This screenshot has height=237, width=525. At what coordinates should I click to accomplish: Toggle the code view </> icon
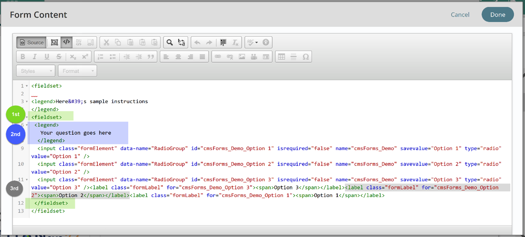[66, 43]
